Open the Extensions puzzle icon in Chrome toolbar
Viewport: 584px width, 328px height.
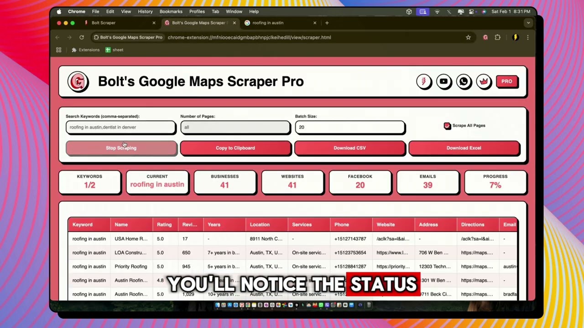pos(497,37)
